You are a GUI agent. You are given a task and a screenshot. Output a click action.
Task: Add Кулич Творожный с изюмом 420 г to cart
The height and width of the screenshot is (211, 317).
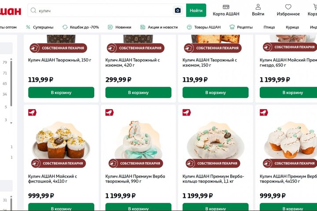tap(138, 93)
